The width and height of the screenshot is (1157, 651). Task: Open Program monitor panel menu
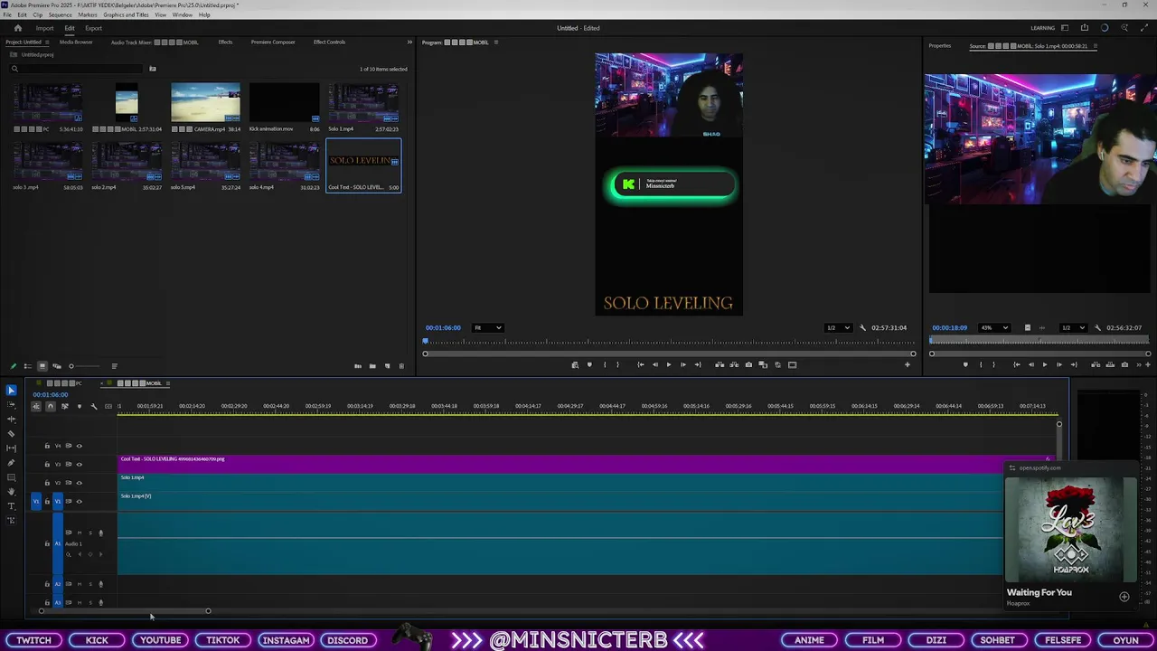click(x=495, y=42)
